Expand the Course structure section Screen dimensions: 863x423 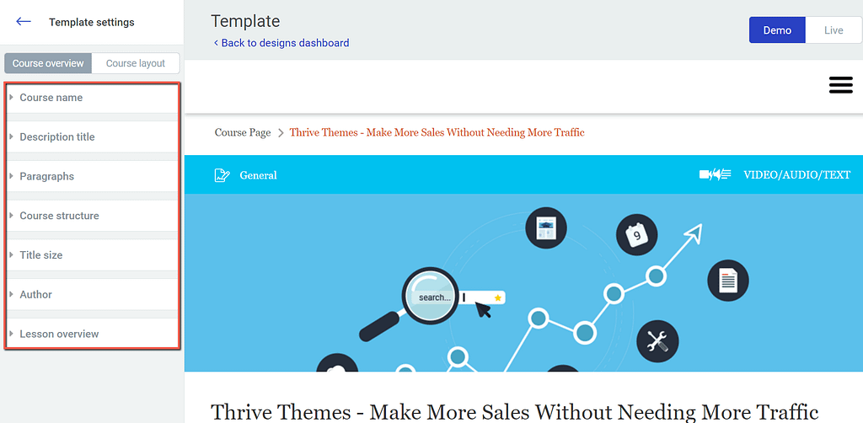(x=59, y=216)
